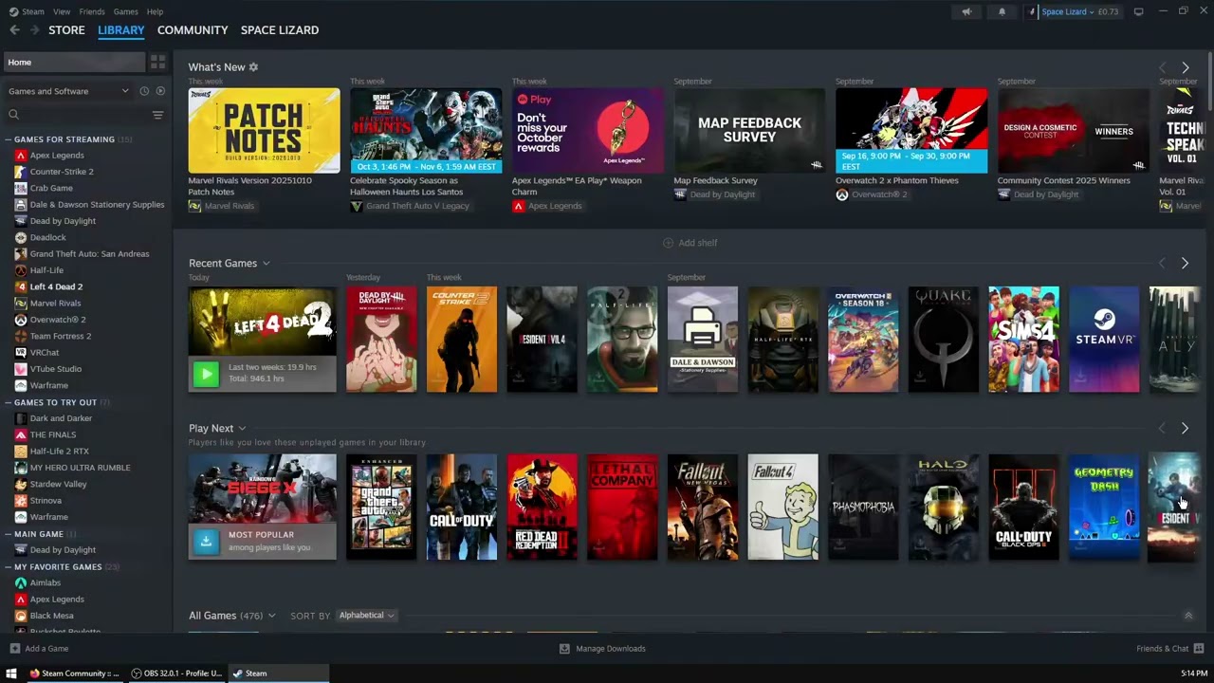Expand Games and Software filter dropdown
The width and height of the screenshot is (1214, 683).
click(68, 91)
